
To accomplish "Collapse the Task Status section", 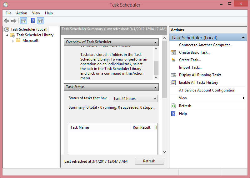I will point(155,87).
